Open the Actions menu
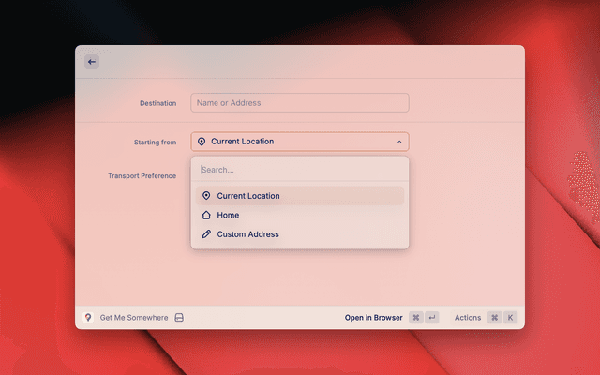Viewport: 600px width, 375px height. [468, 318]
